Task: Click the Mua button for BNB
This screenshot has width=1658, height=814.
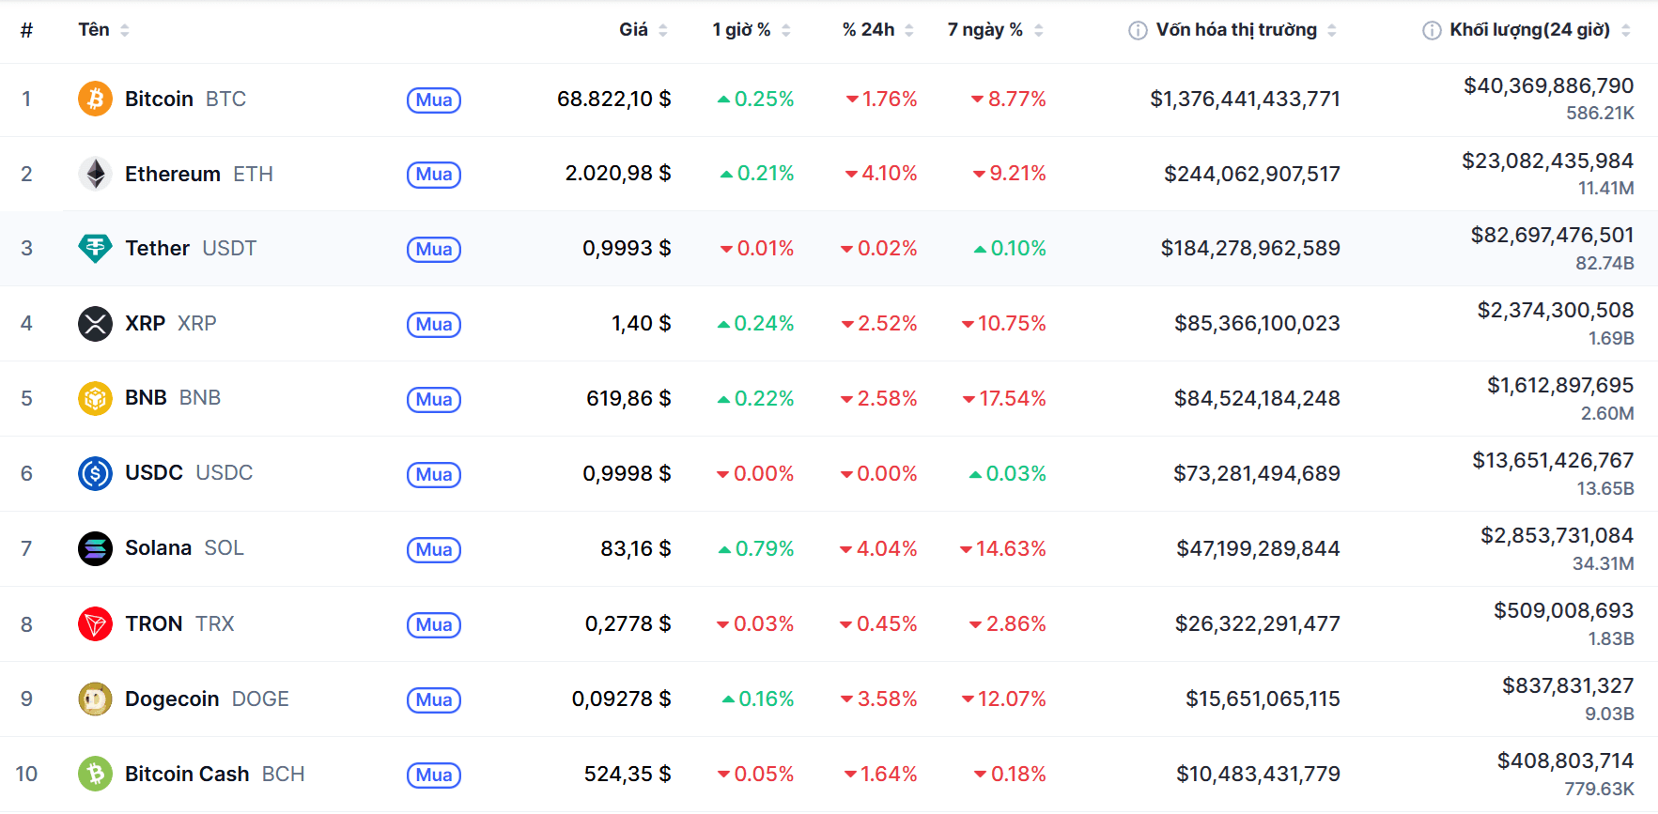Action: tap(434, 399)
